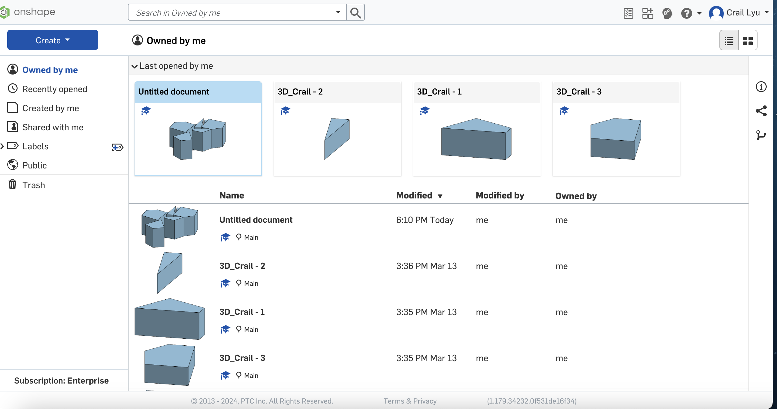Open the Learning Center head icon
This screenshot has height=409, width=777.
pos(667,13)
